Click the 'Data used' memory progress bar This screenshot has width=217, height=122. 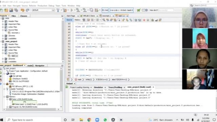pyautogui.click(x=24, y=102)
